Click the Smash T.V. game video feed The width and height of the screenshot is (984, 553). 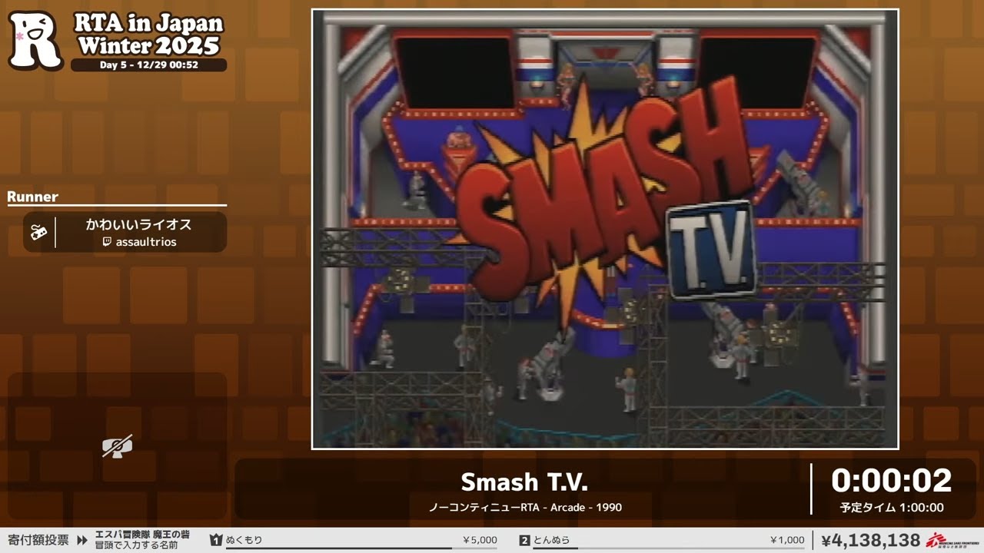pos(605,229)
